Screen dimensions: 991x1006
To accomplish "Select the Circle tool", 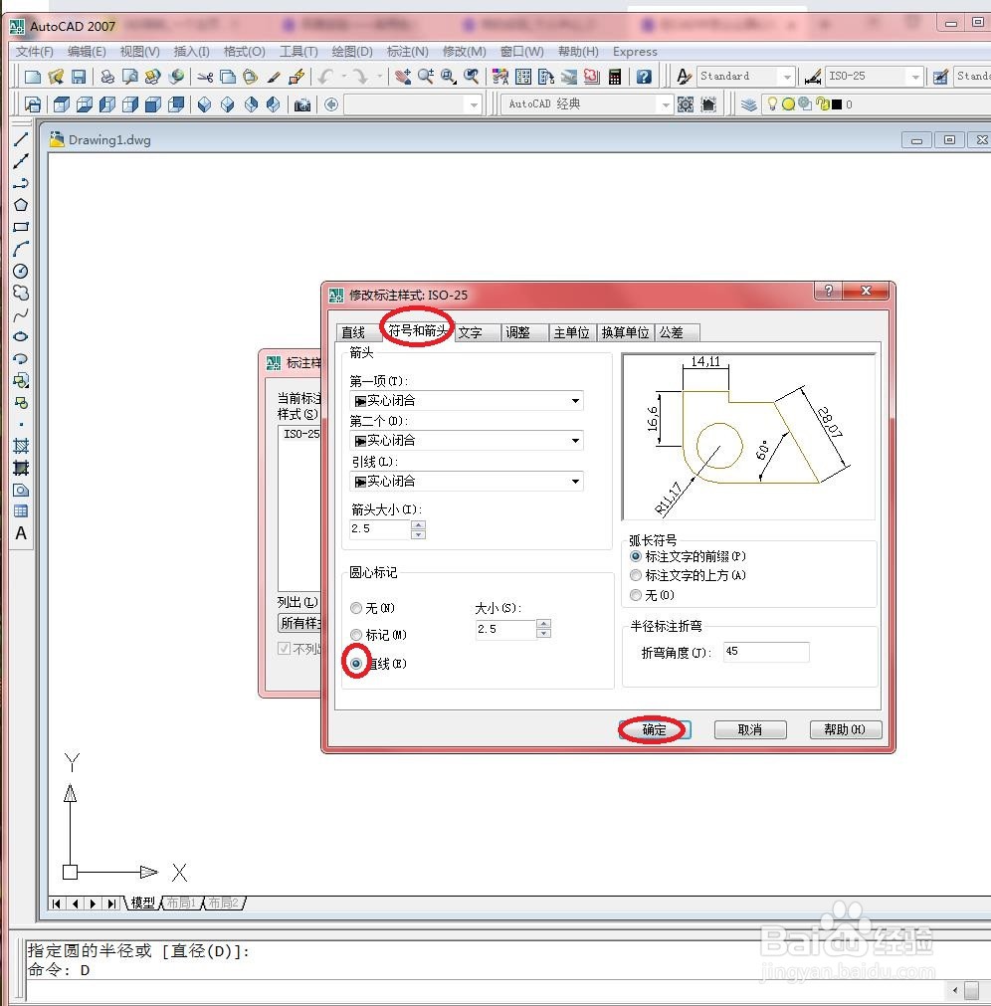I will 21,271.
